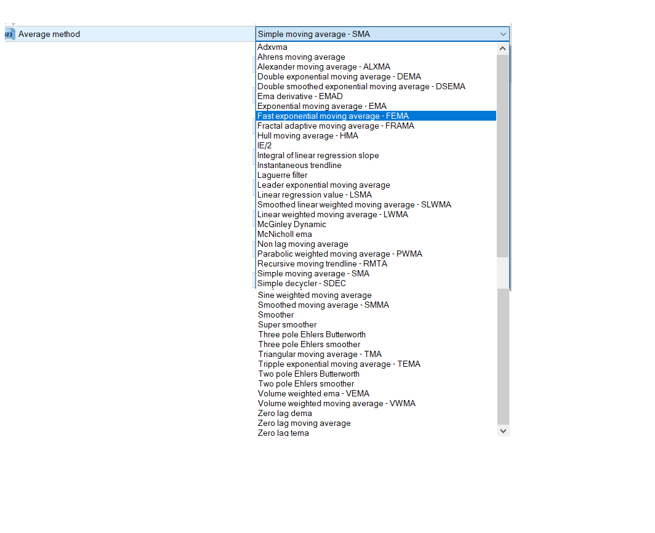The image size is (655, 533).
Task: Select Leader exponential moving average
Action: (324, 185)
